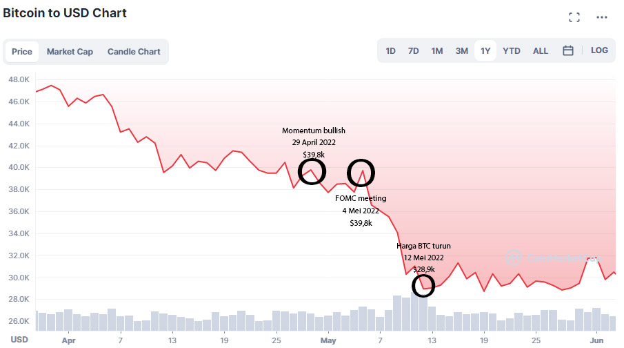Click the USD currency label on axis
This screenshot has height=348, width=624.
[x=19, y=339]
